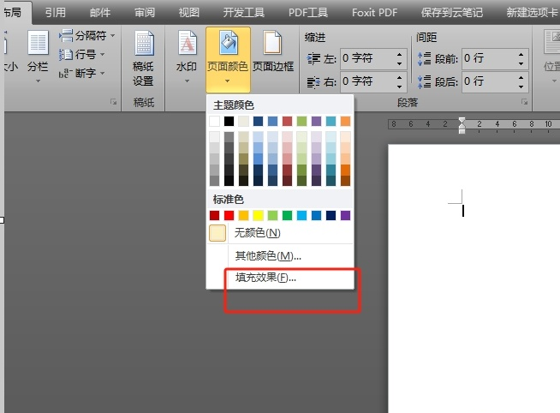The width and height of the screenshot is (560, 413).
Task: Choose Fill Effects (填充效果) menu entry
Action: pos(280,278)
